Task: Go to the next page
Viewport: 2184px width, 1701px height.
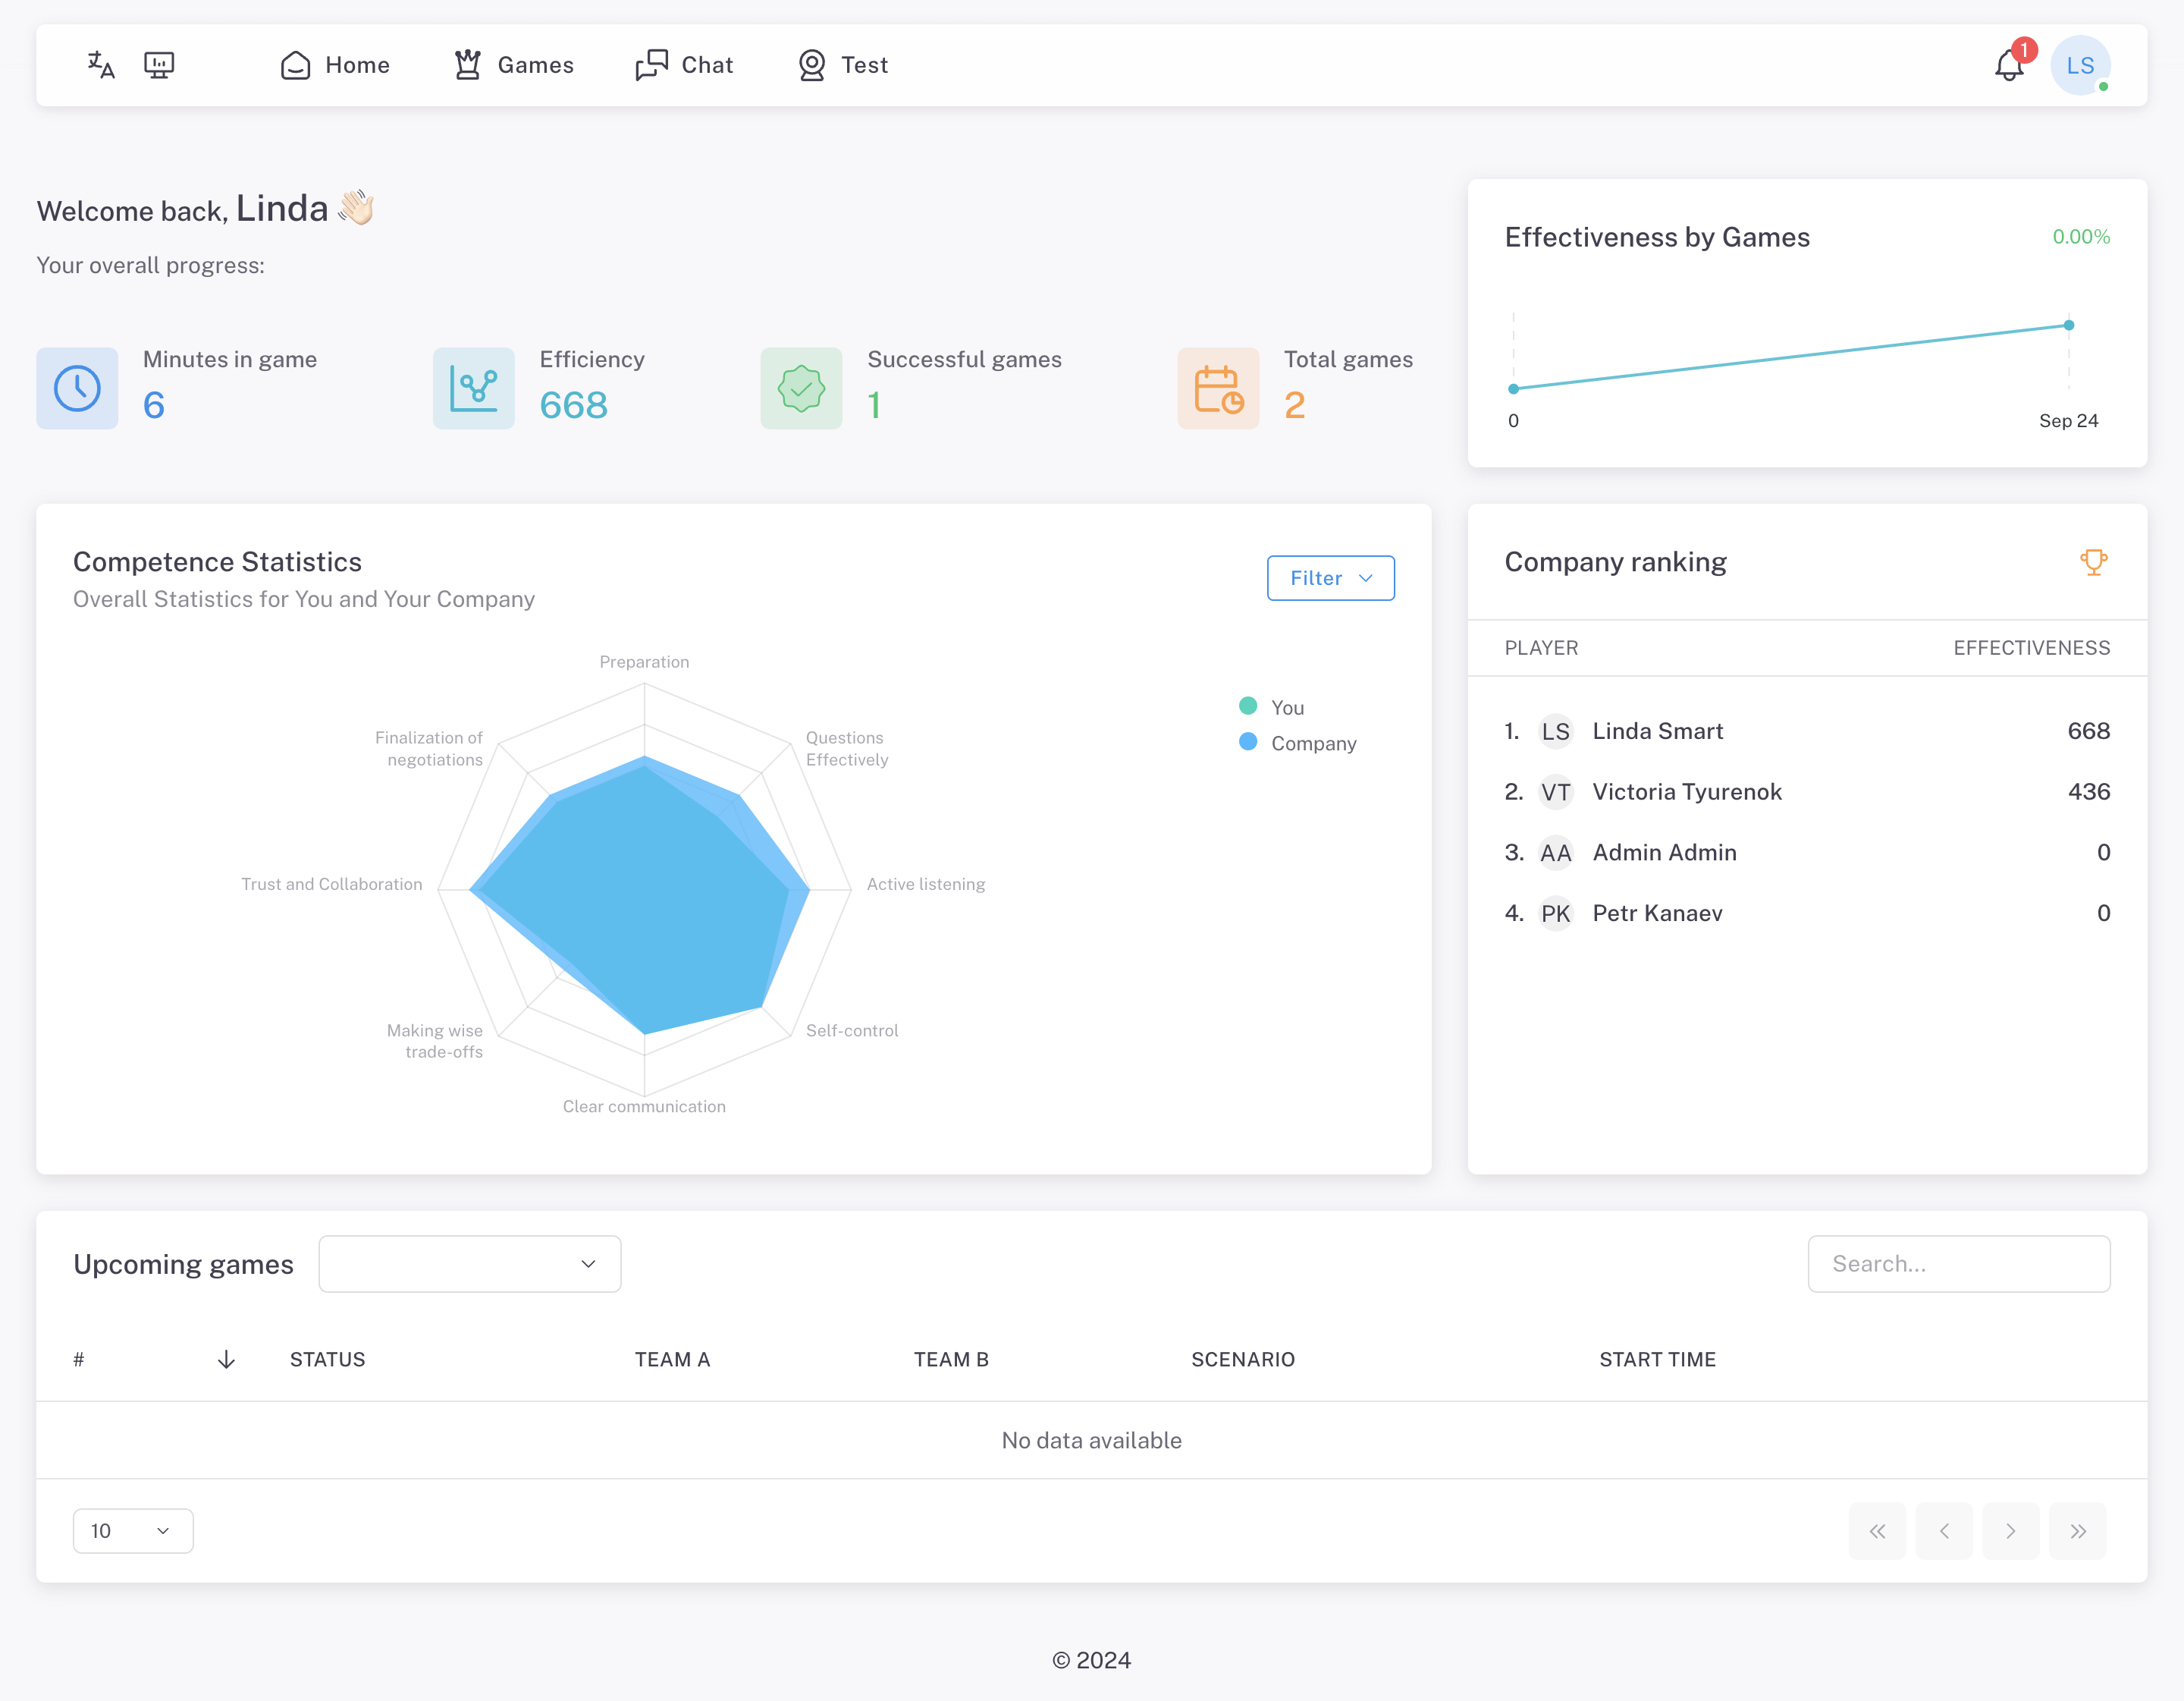Action: click(2010, 1531)
